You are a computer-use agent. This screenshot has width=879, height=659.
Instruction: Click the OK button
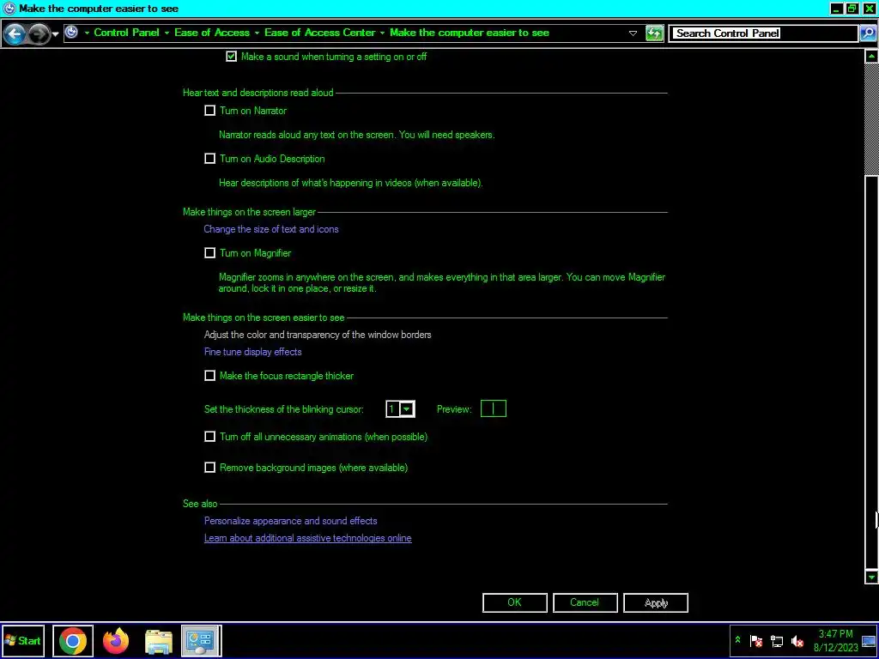tap(515, 602)
